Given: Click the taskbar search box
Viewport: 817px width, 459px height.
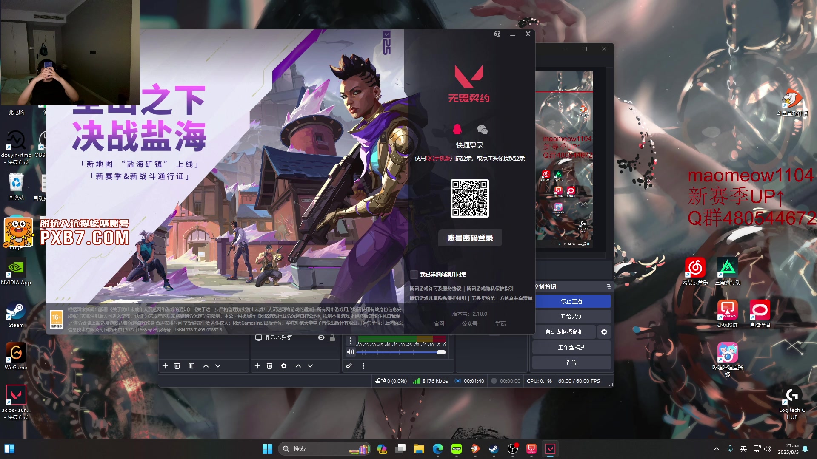Looking at the screenshot, I should pos(324,449).
